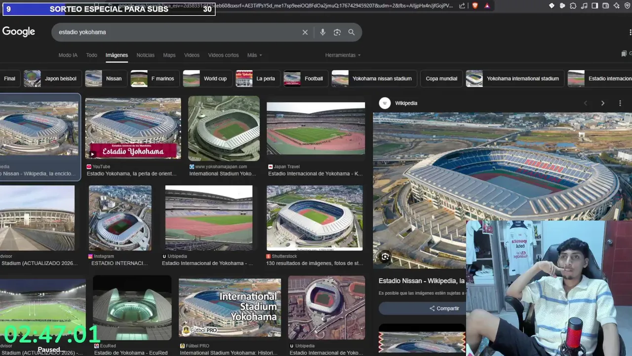Clear the search query with the X icon
The width and height of the screenshot is (632, 356).
pyautogui.click(x=305, y=32)
